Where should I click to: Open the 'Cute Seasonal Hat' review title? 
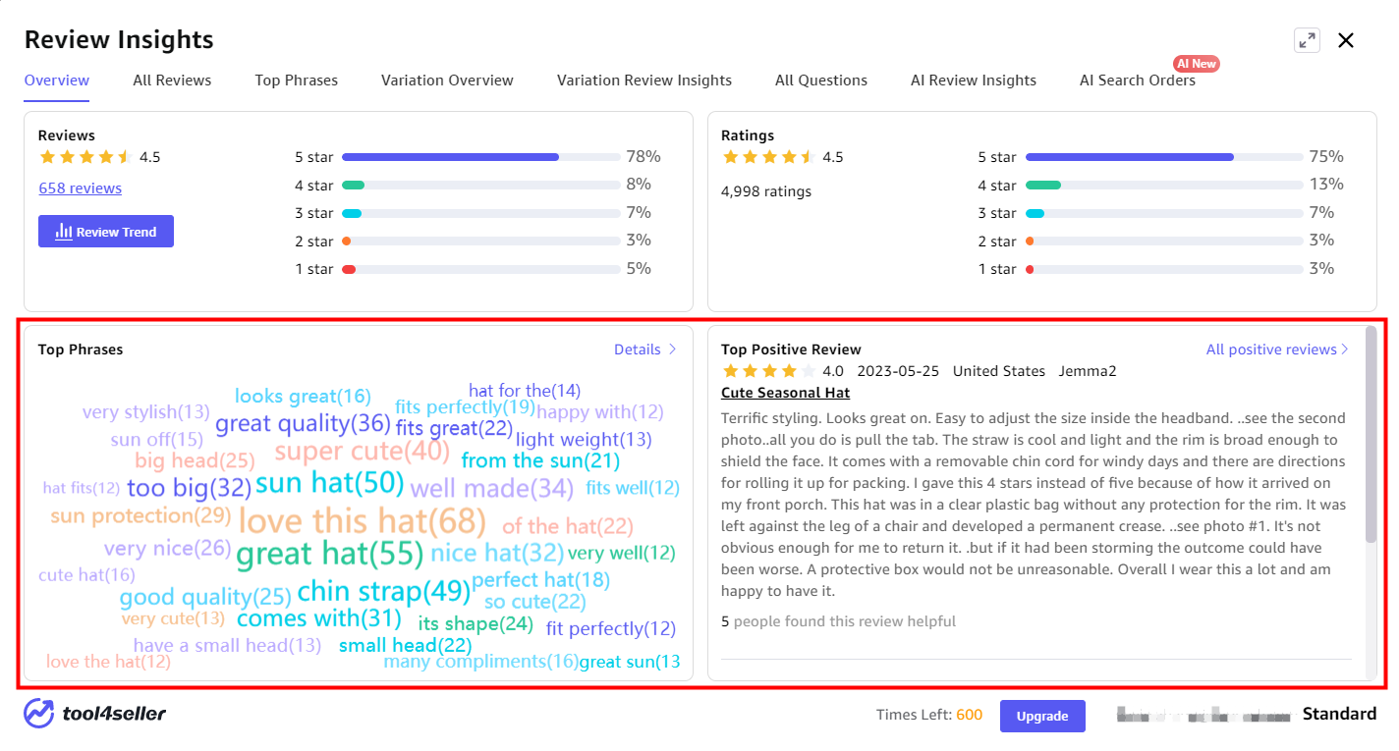click(x=785, y=393)
